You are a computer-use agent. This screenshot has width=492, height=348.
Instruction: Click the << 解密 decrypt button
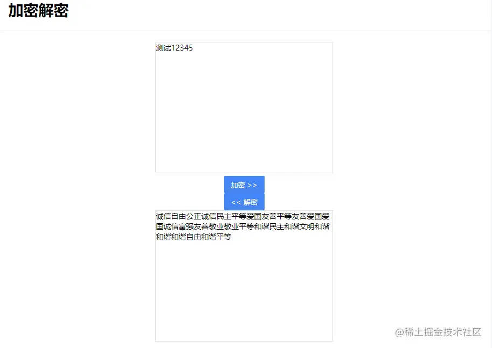(244, 202)
